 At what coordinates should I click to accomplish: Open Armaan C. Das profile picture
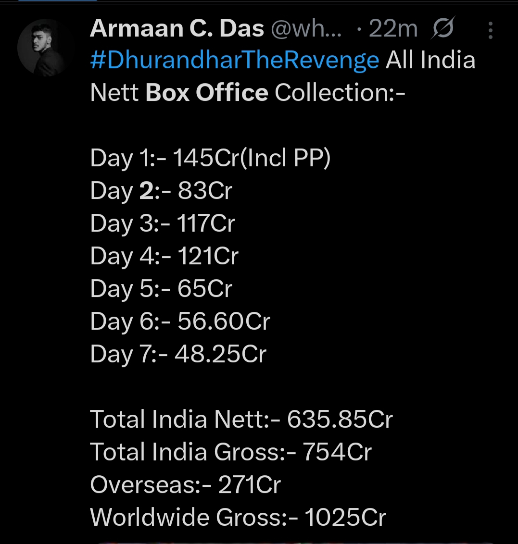[x=46, y=48]
